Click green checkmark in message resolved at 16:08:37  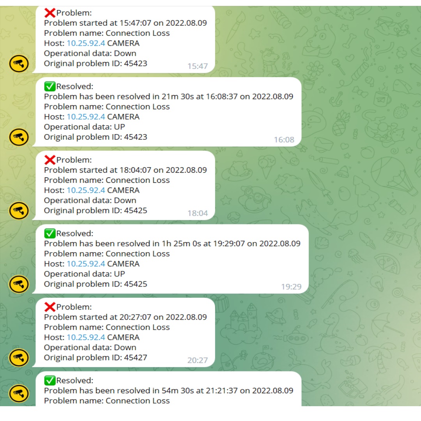click(50, 86)
